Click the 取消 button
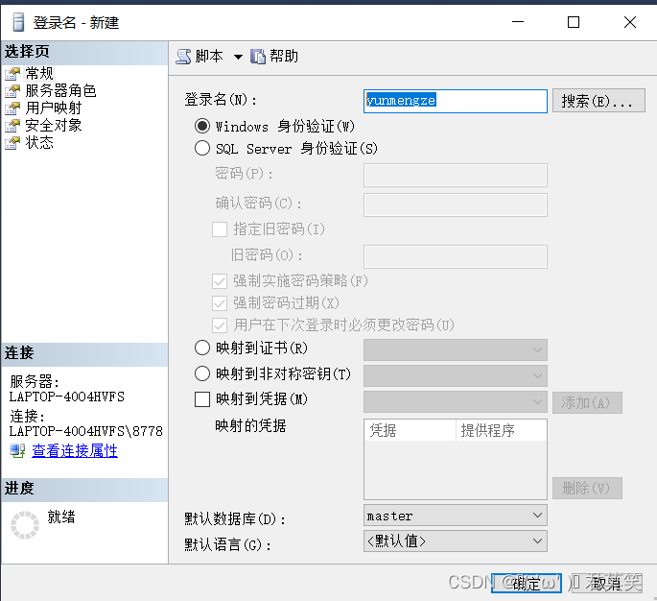 (x=607, y=584)
